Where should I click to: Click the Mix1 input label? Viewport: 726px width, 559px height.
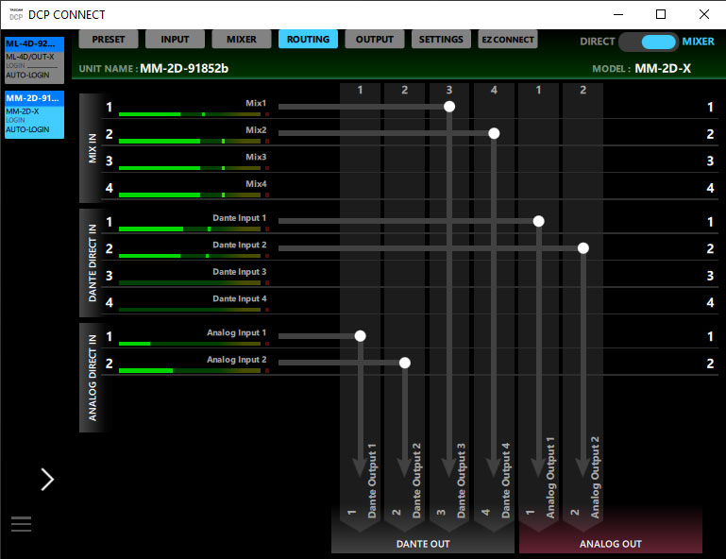(x=256, y=103)
